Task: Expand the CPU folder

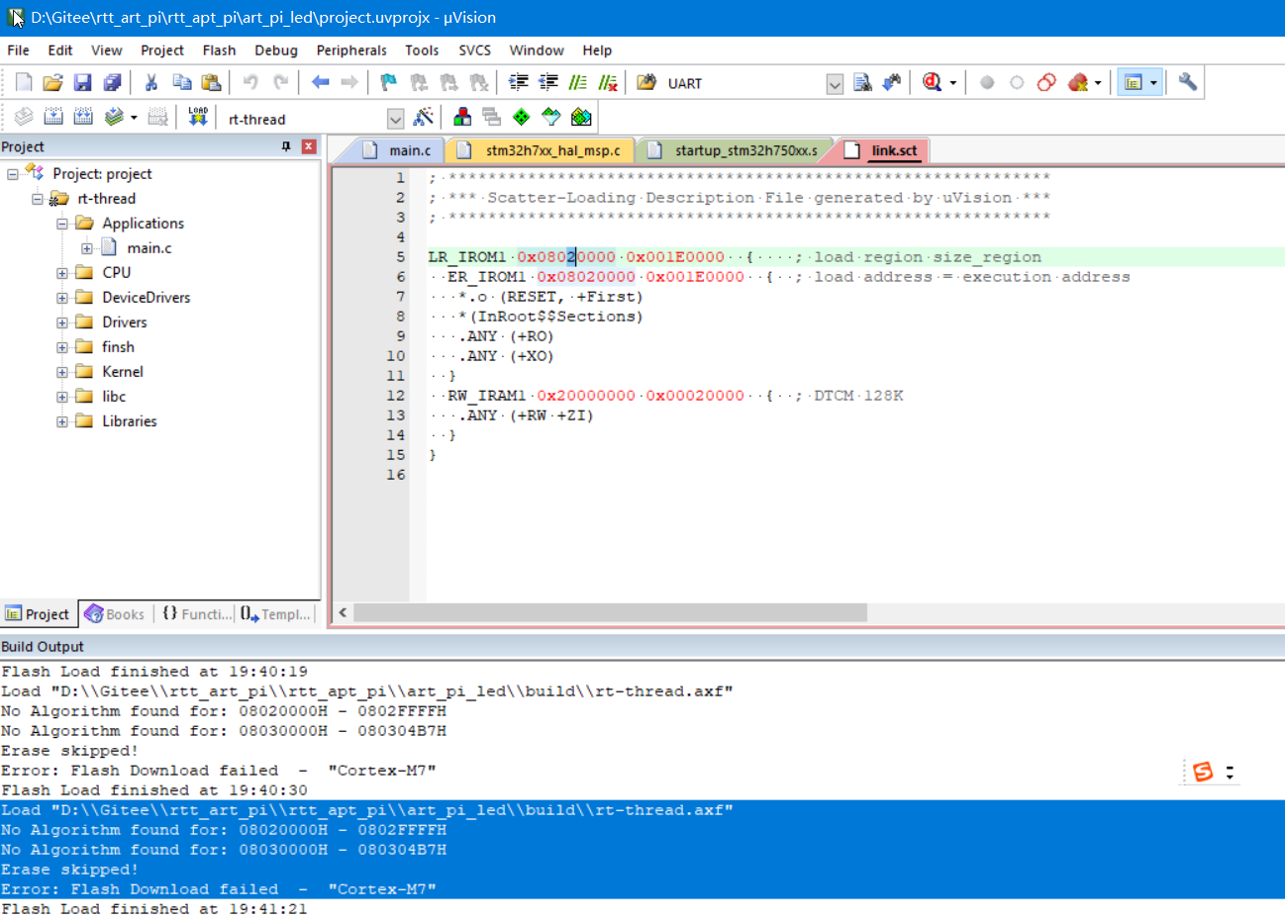Action: click(x=62, y=273)
